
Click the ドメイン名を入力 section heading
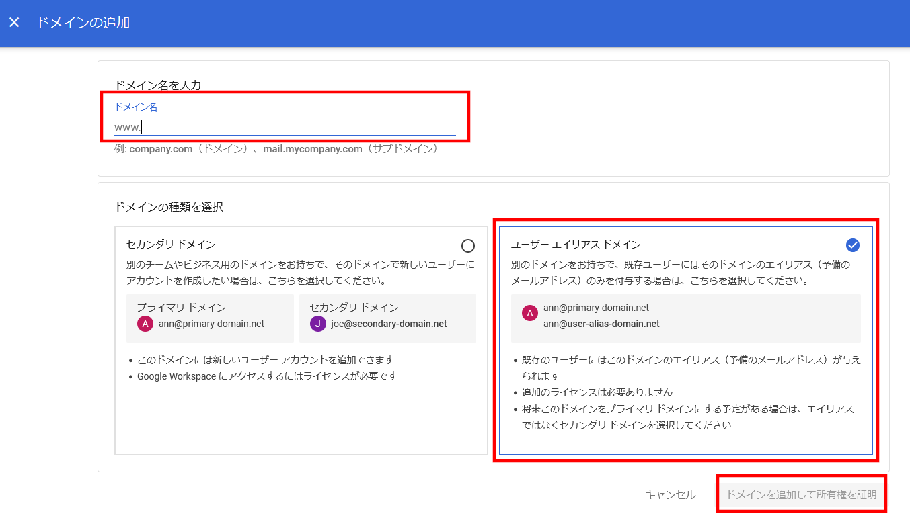[158, 85]
